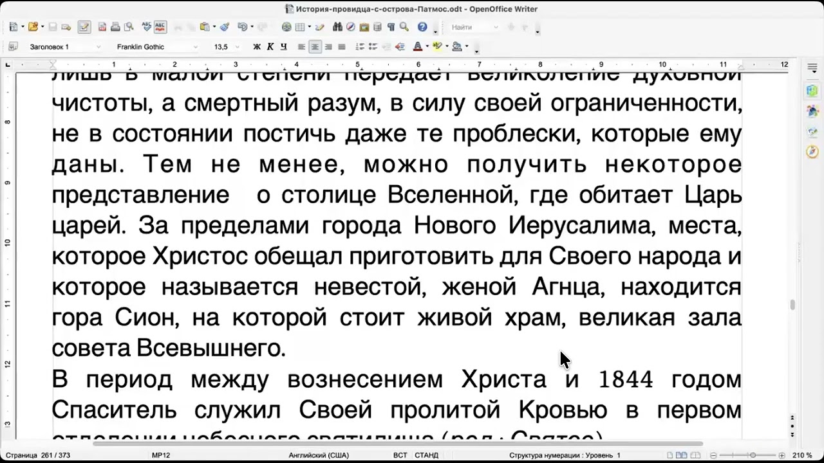Toggle the ВСТ insert mode field
Screen dimensions: 824x463
click(x=400, y=455)
